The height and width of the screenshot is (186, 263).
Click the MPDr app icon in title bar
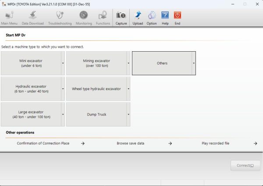[4, 4]
